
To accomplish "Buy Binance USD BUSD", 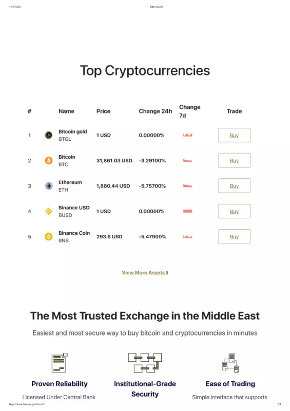I will (x=234, y=211).
